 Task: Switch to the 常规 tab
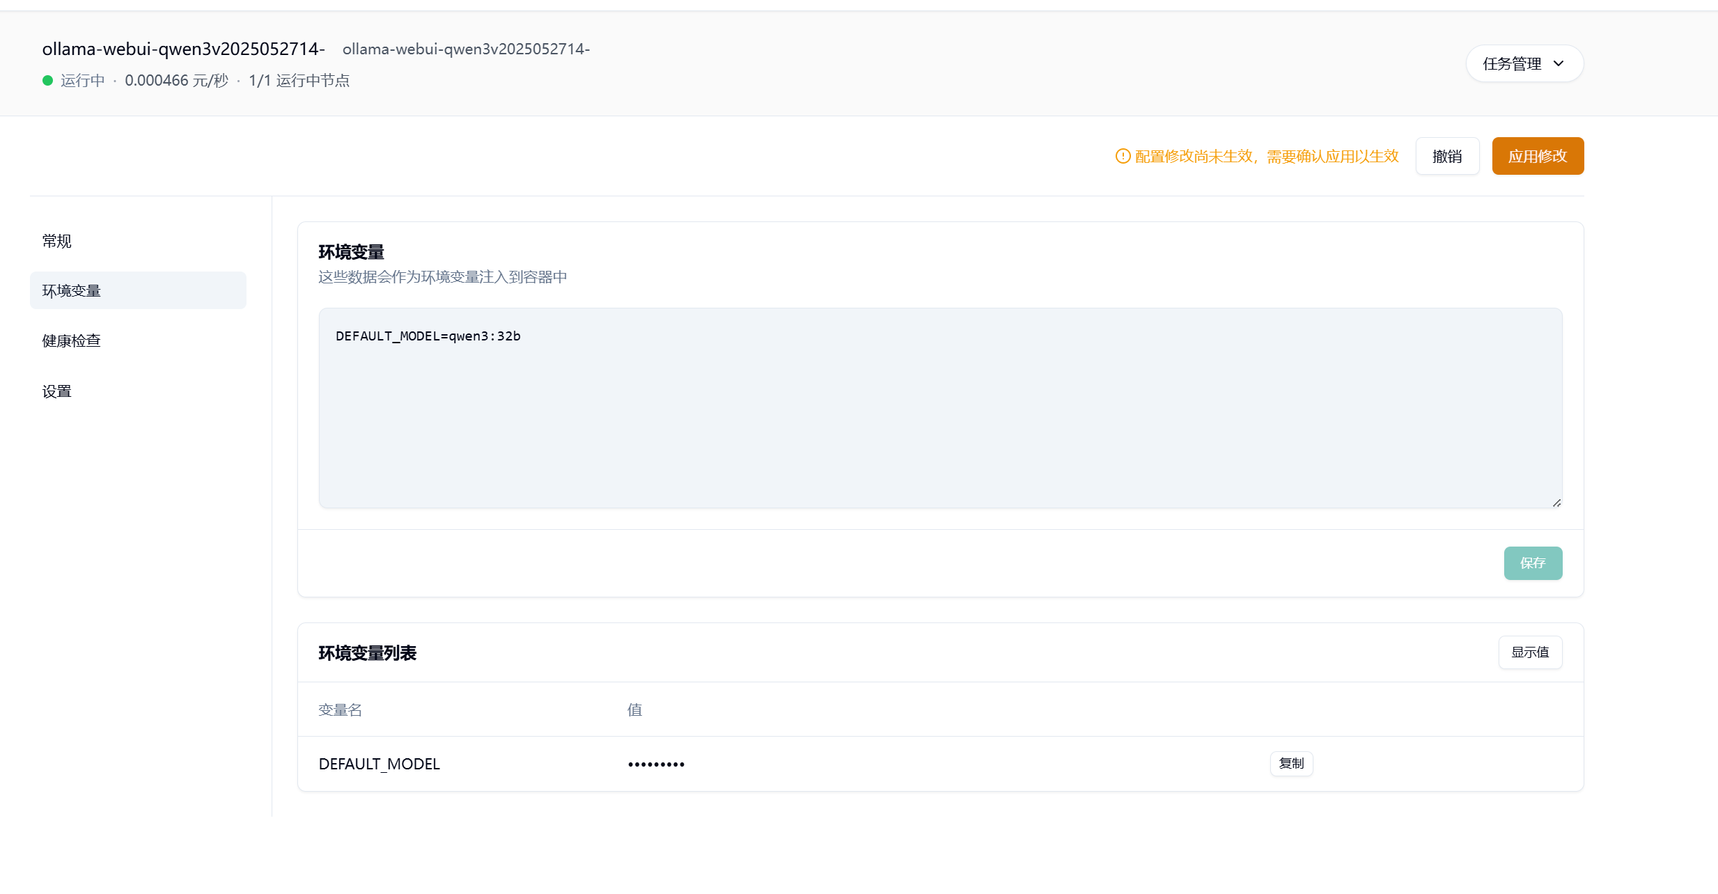pyautogui.click(x=57, y=241)
